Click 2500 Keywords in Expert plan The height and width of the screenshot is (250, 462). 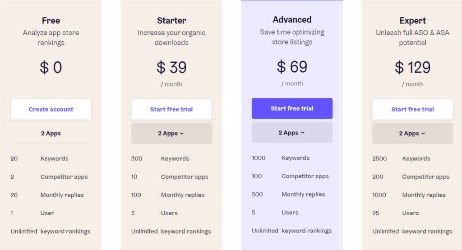click(x=401, y=158)
